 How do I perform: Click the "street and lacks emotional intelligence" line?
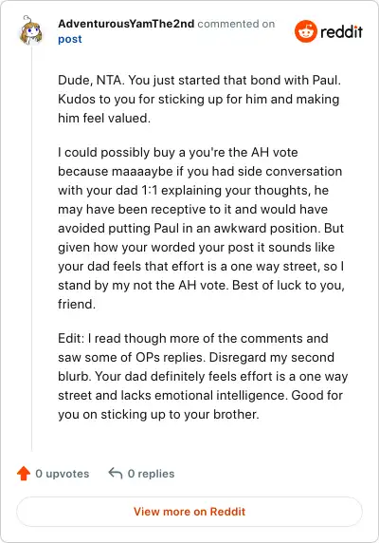point(200,395)
